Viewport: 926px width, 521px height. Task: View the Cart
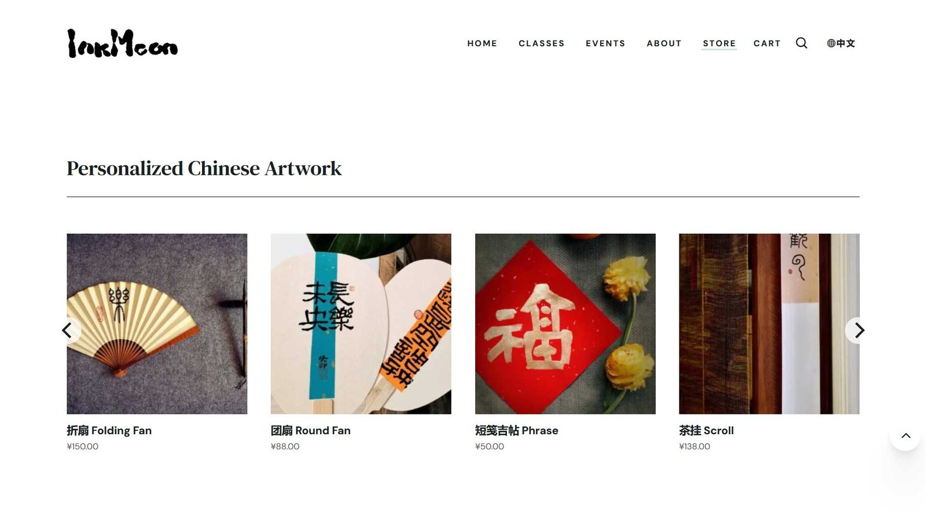[x=767, y=43]
